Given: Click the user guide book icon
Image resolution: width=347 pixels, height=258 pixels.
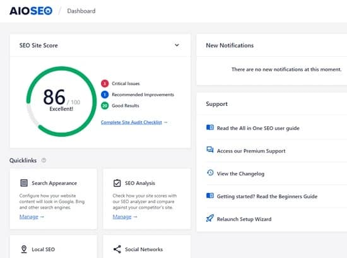Looking at the screenshot, I should coord(210,127).
